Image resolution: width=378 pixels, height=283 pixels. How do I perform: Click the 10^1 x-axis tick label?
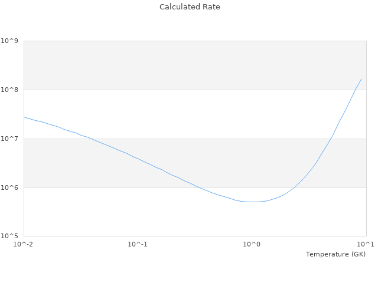366,244
